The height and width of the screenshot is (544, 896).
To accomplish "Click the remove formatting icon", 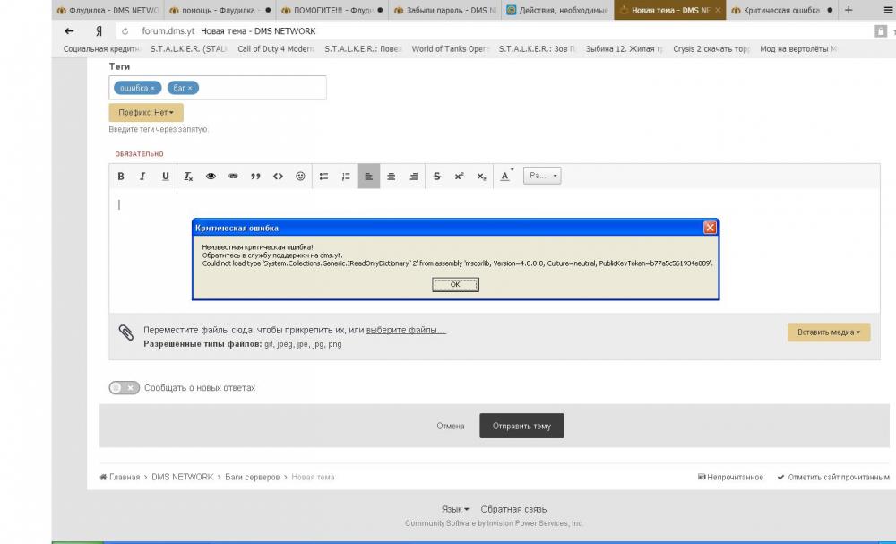I will point(188,177).
